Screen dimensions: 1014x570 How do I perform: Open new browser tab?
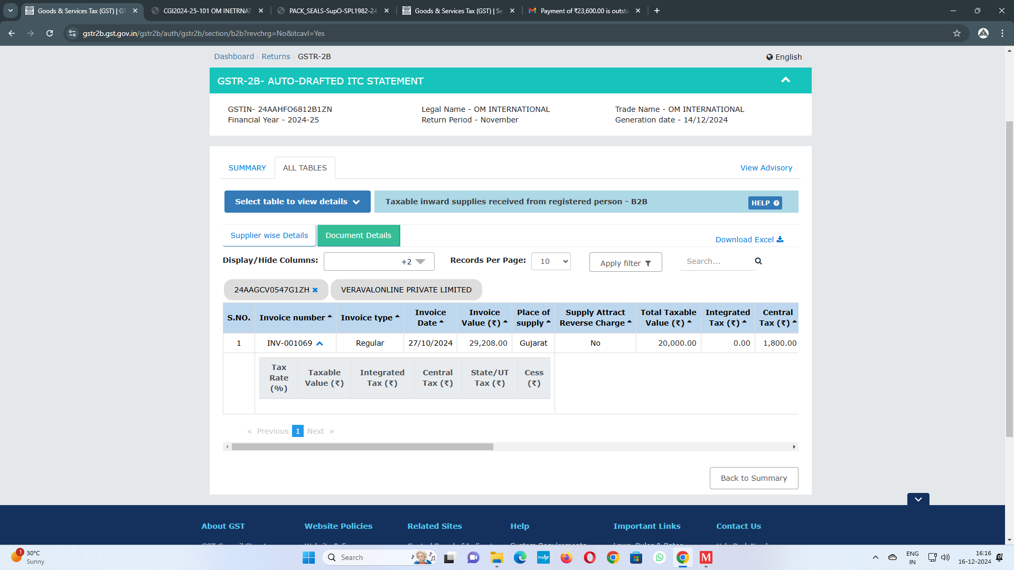coord(657,11)
